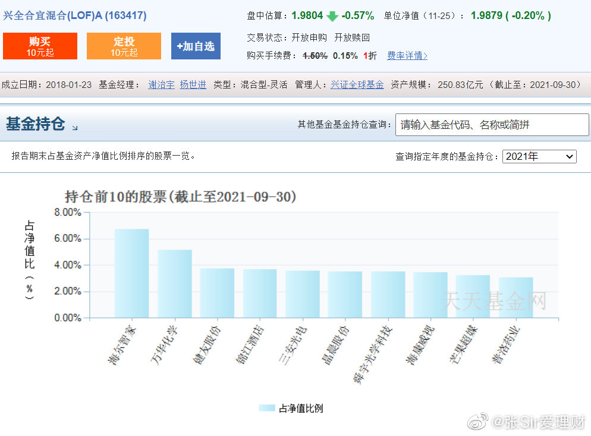Open the 2021年 year dropdown
Screen dimensions: 591x436
(x=539, y=156)
